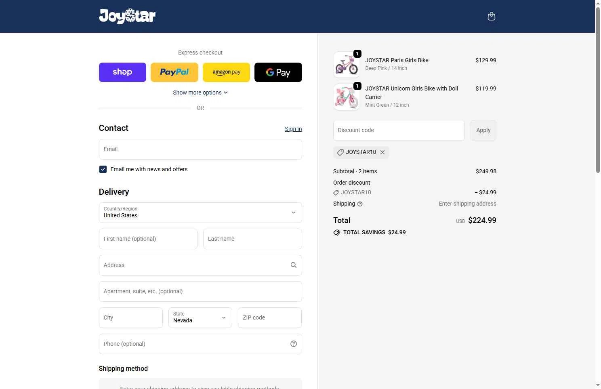Screen dimensions: 601x389
Task: Focus the Email input field
Action: click(x=200, y=149)
